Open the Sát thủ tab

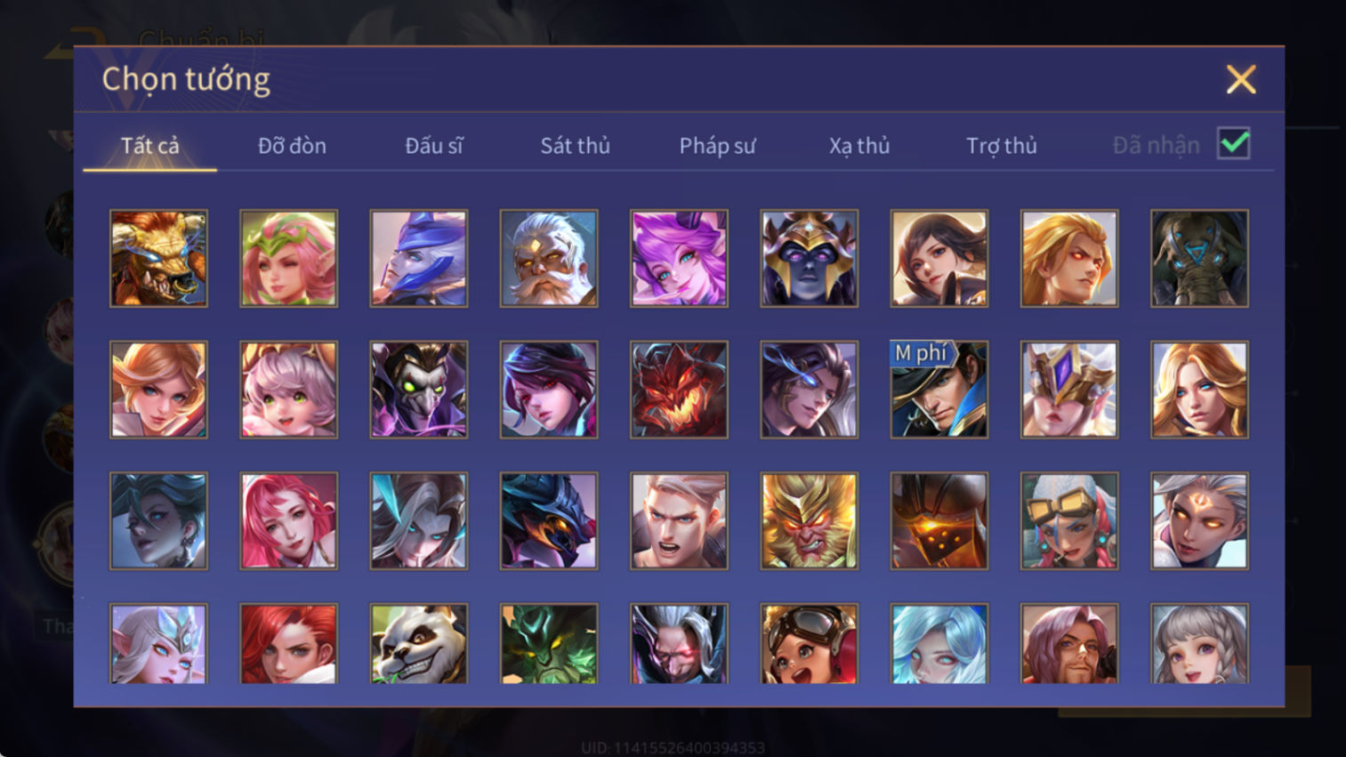pos(576,146)
